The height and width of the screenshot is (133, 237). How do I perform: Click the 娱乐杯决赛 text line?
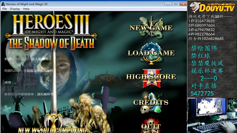(207, 71)
